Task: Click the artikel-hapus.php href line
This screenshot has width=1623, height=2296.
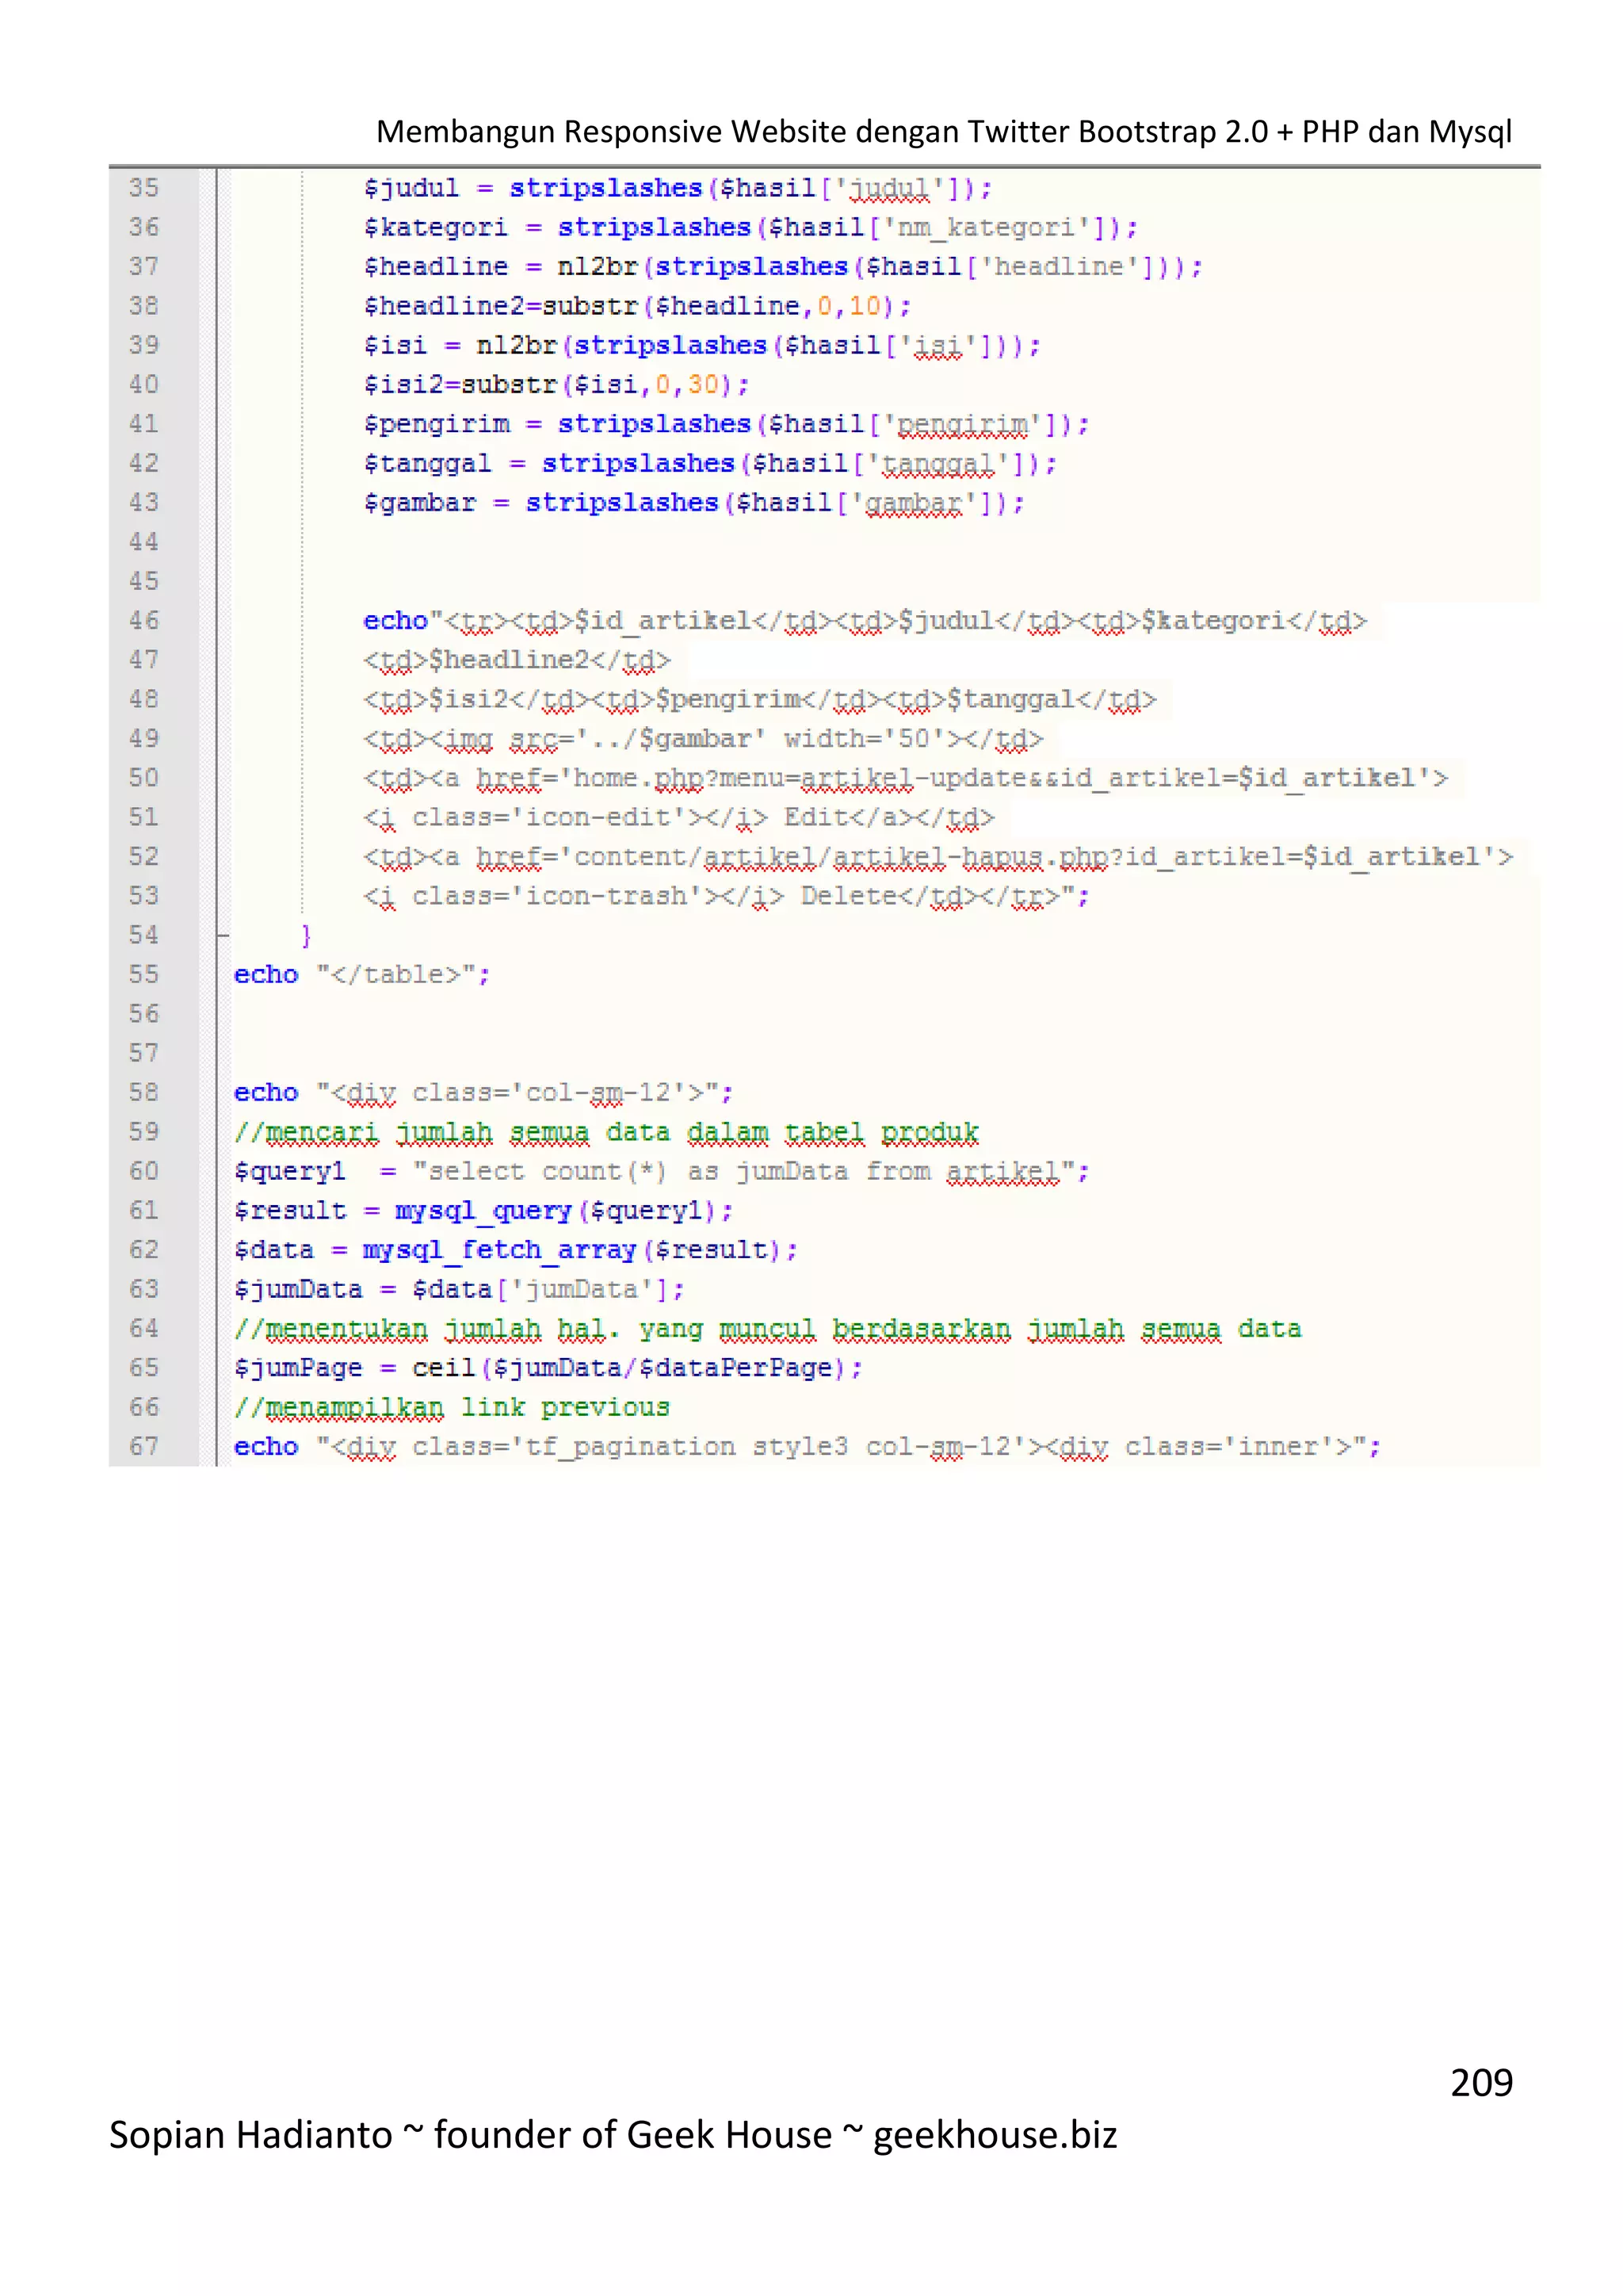Action: click(x=938, y=858)
